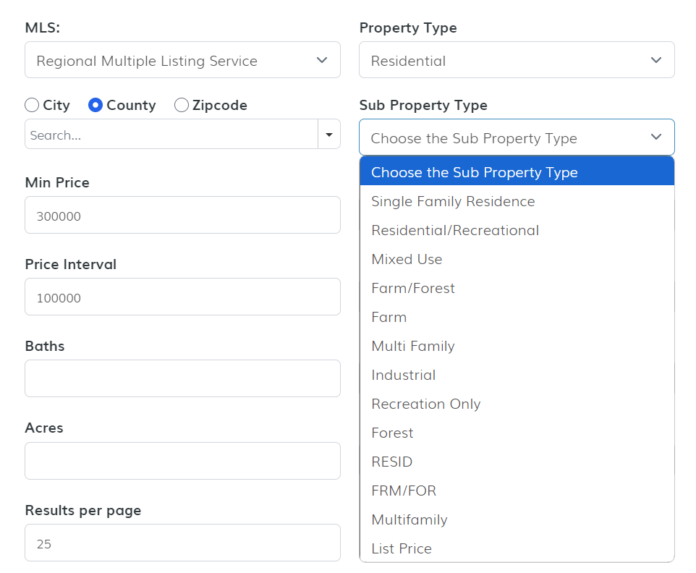Select the Zipcode radio button
The image size is (696, 573).
[182, 106]
